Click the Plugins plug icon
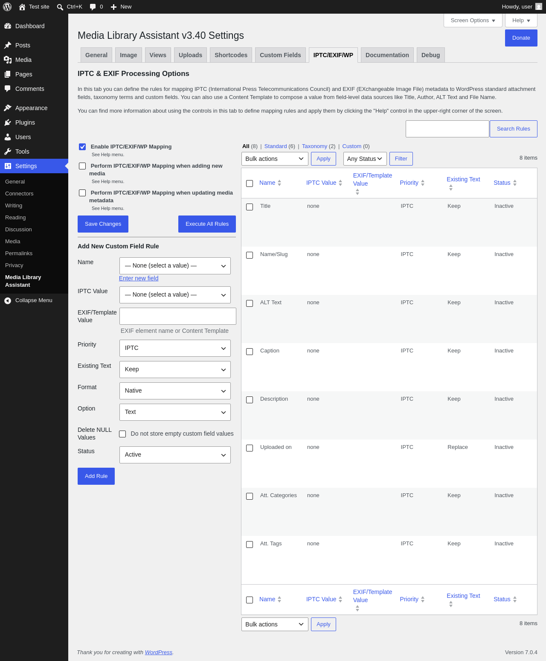Image resolution: width=546 pixels, height=661 pixels. tap(8, 122)
